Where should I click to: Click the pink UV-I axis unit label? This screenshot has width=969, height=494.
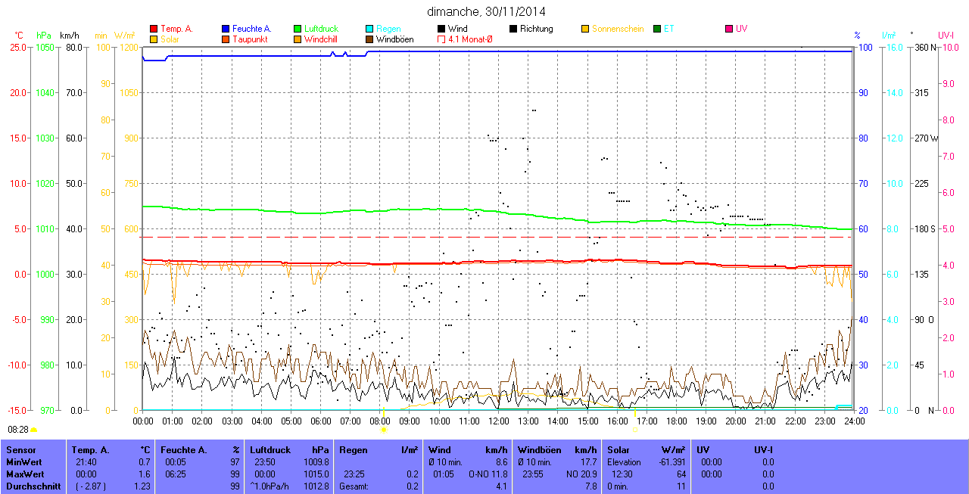[946, 35]
